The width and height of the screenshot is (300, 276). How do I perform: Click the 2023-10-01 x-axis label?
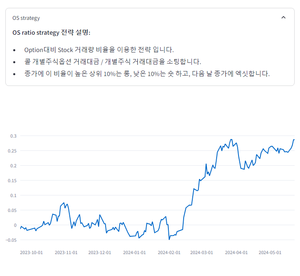pos(31,252)
